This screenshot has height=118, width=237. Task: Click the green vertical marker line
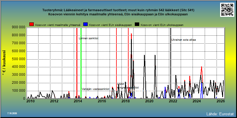tap(81, 63)
